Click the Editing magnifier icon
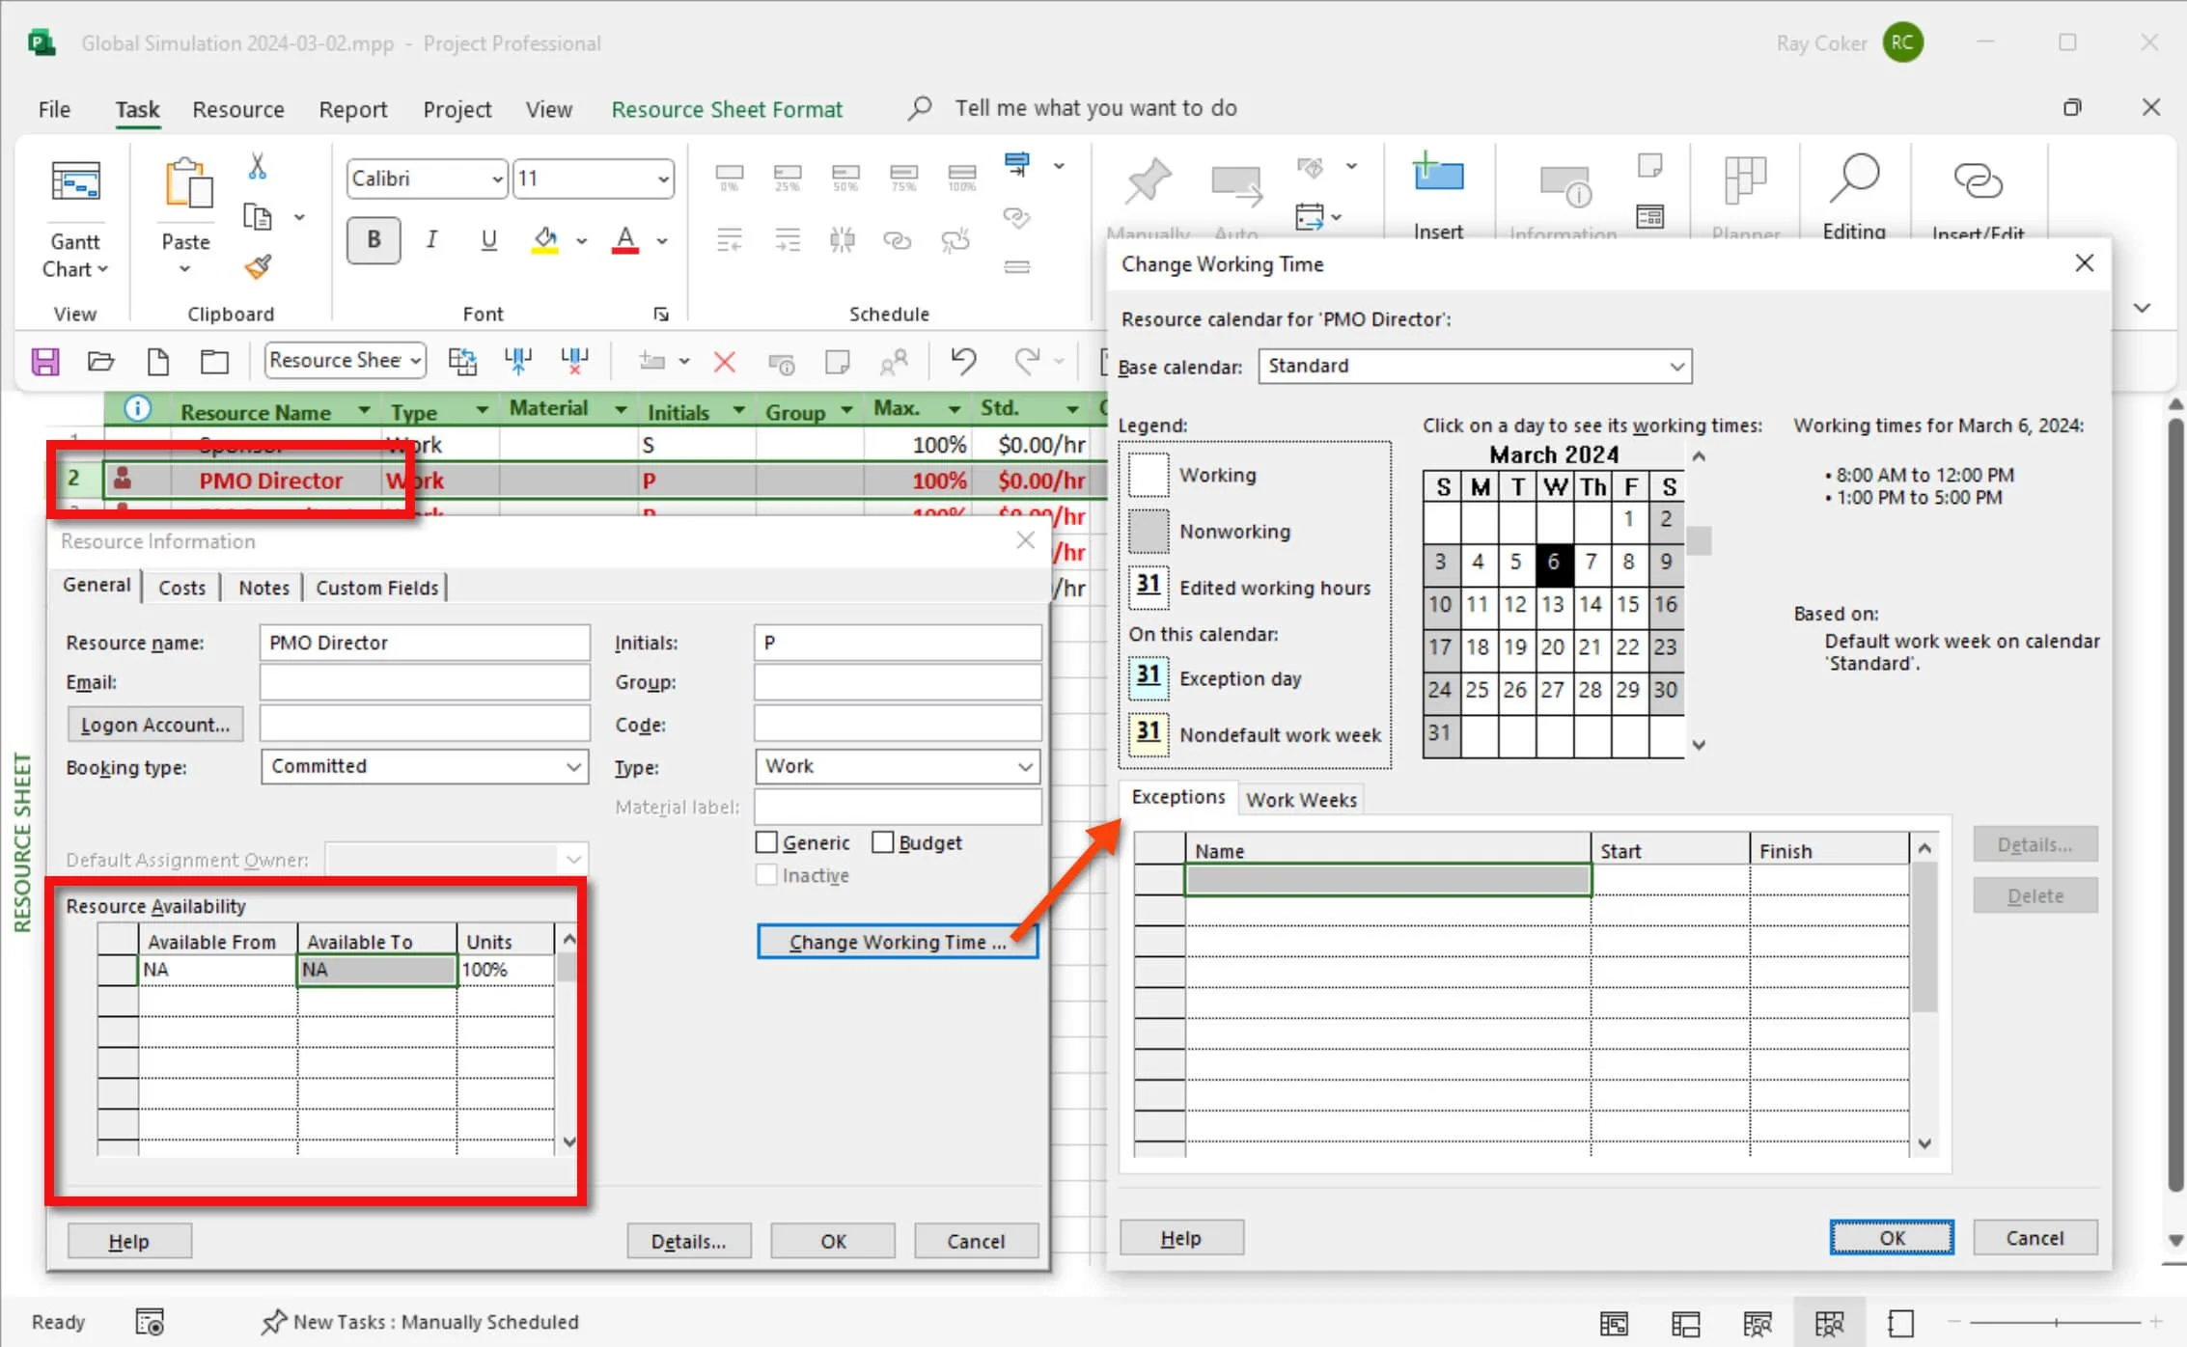This screenshot has width=2187, height=1347. pyautogui.click(x=1854, y=179)
